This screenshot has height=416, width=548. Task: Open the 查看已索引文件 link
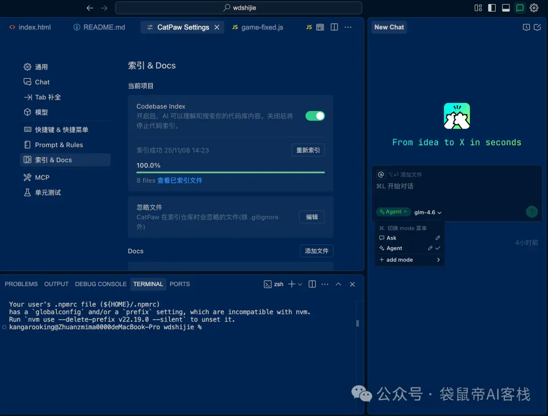coord(180,181)
